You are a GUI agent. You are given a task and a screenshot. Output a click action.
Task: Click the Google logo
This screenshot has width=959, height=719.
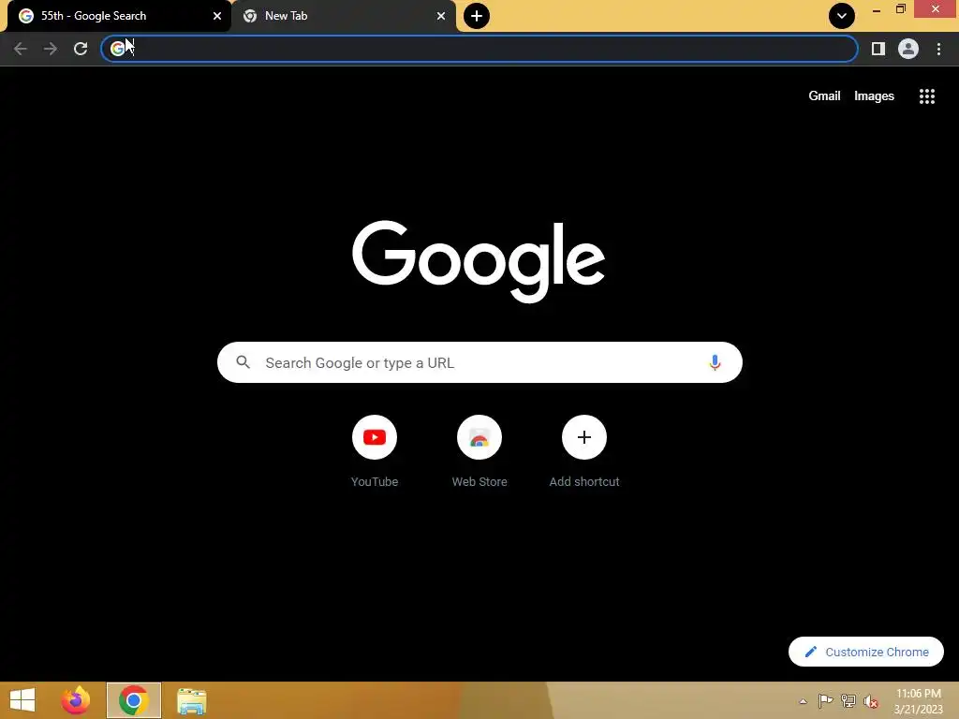(x=479, y=261)
